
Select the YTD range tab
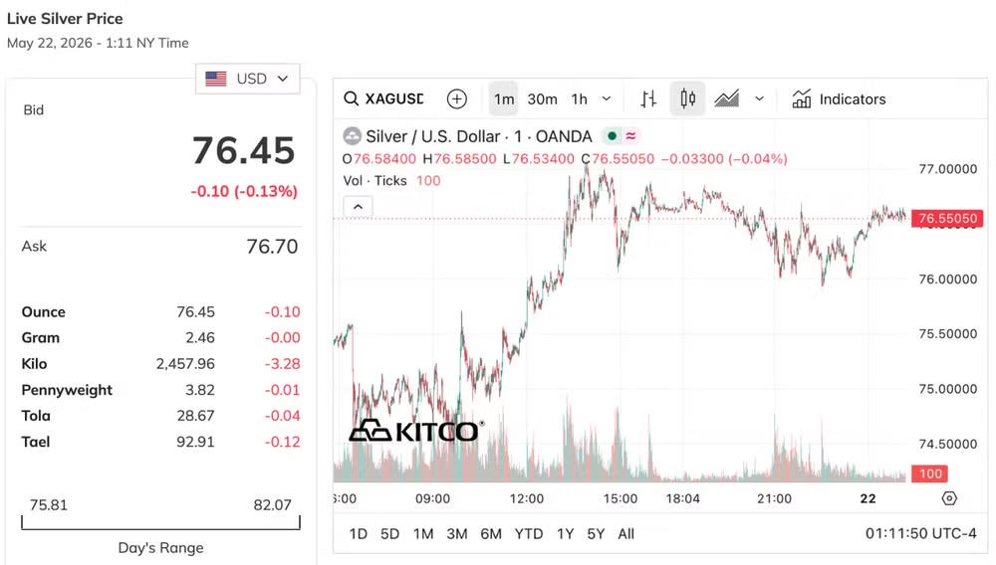529,534
